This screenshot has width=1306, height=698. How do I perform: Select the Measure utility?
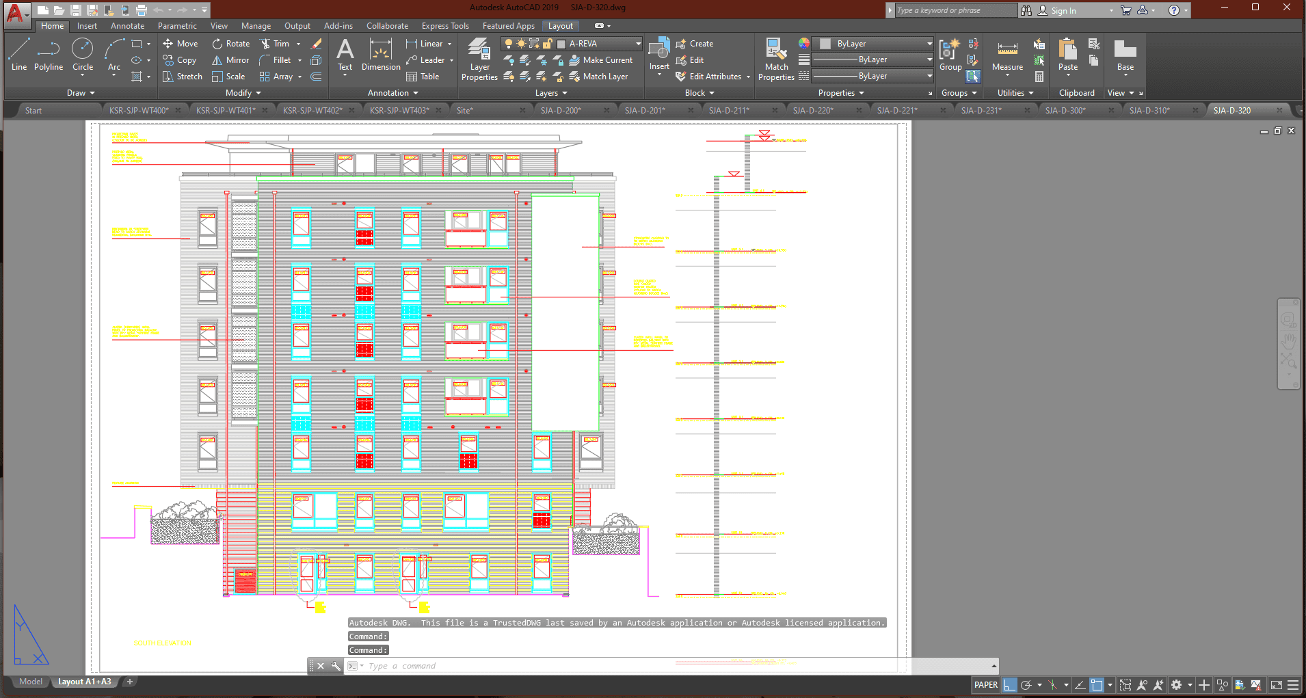tap(1007, 56)
